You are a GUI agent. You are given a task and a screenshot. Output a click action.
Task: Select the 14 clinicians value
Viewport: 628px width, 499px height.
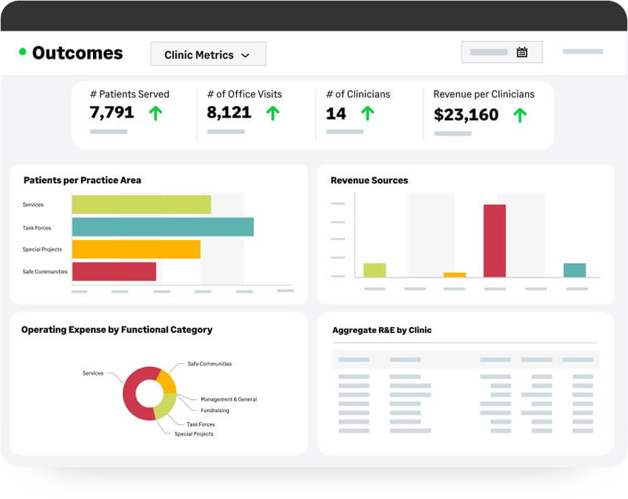click(x=336, y=114)
